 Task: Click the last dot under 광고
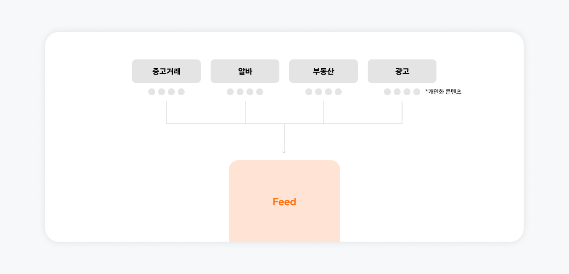point(417,92)
